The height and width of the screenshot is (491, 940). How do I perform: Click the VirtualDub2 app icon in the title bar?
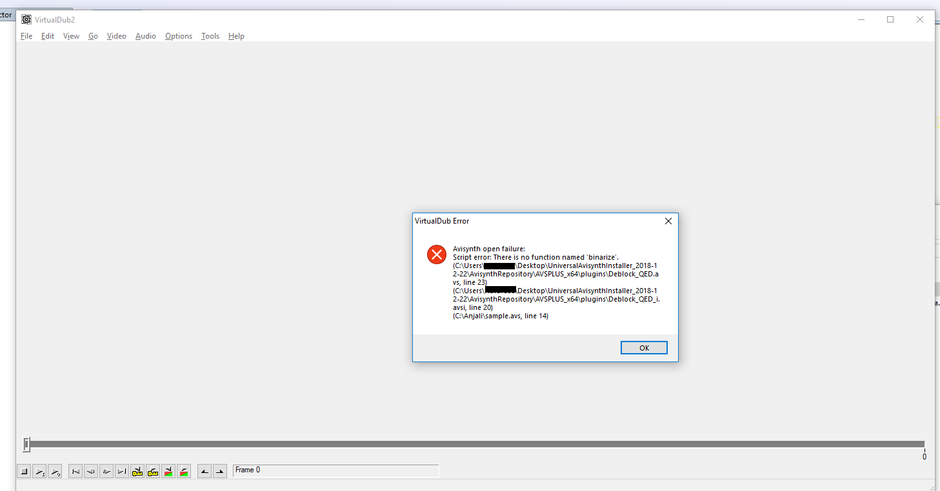pyautogui.click(x=26, y=19)
